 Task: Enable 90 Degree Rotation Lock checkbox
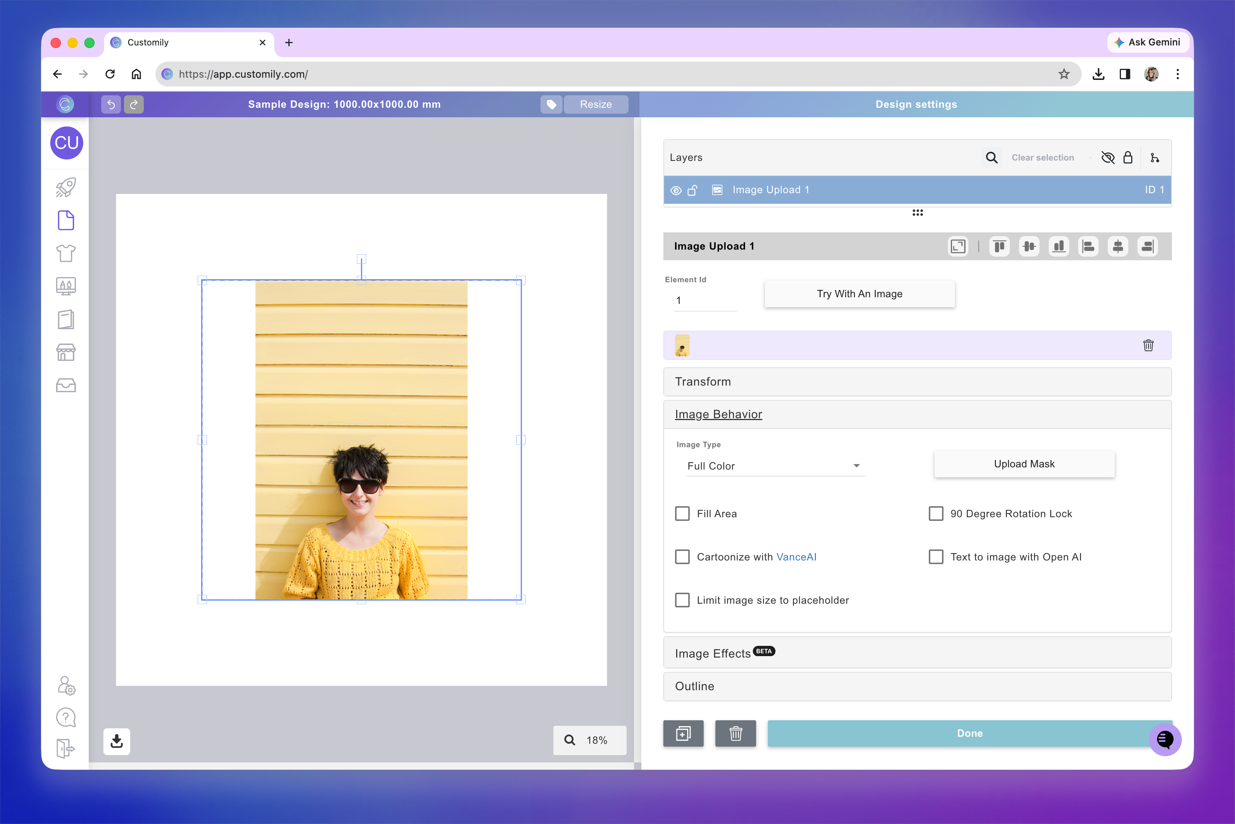tap(936, 514)
